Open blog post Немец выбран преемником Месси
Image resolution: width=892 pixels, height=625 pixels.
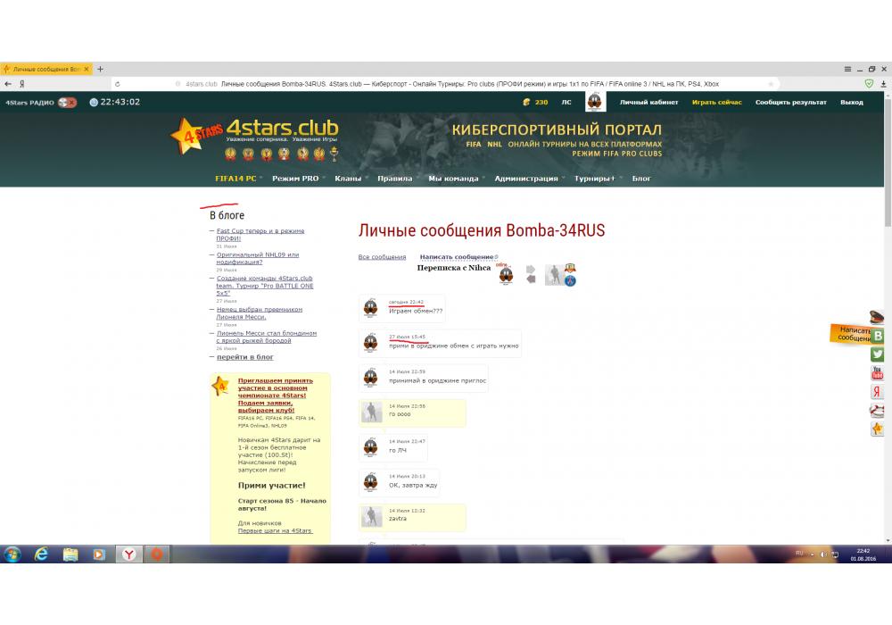pyautogui.click(x=259, y=313)
